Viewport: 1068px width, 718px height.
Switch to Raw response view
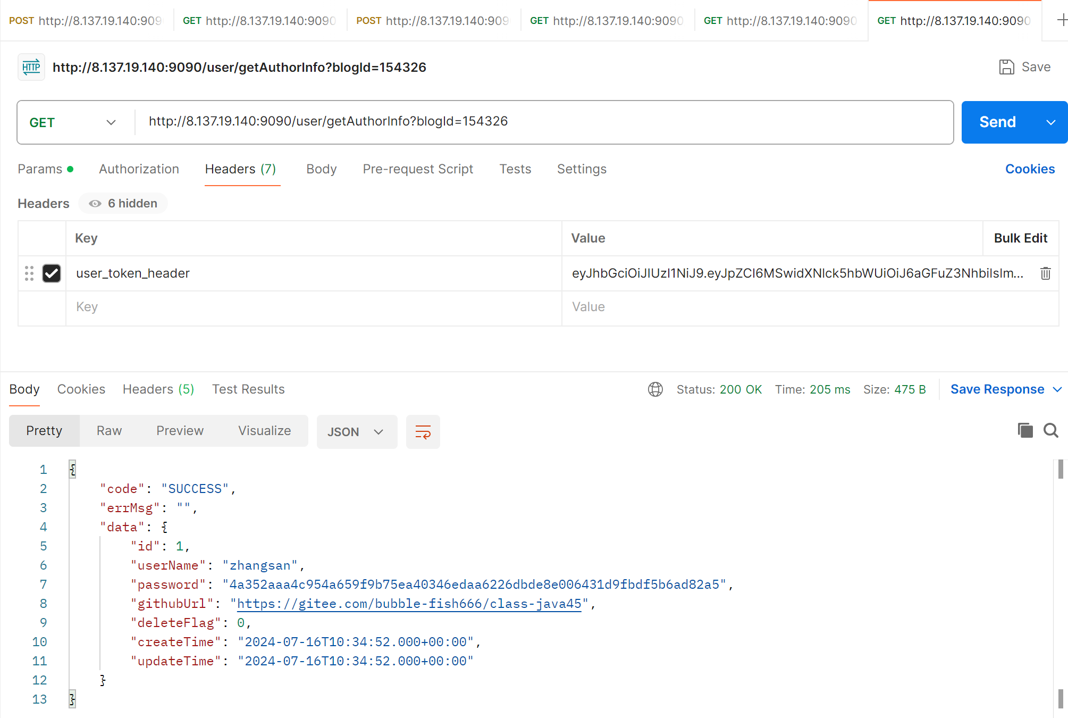pos(109,431)
